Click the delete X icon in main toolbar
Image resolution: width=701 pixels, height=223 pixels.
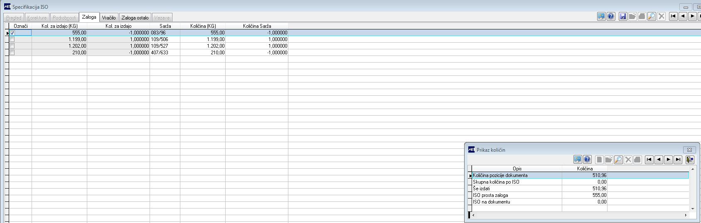click(x=662, y=17)
